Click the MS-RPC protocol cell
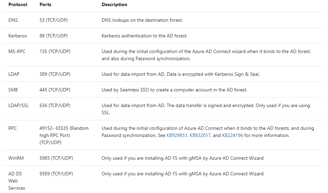This screenshot has width=328, height=193. pos(17,52)
